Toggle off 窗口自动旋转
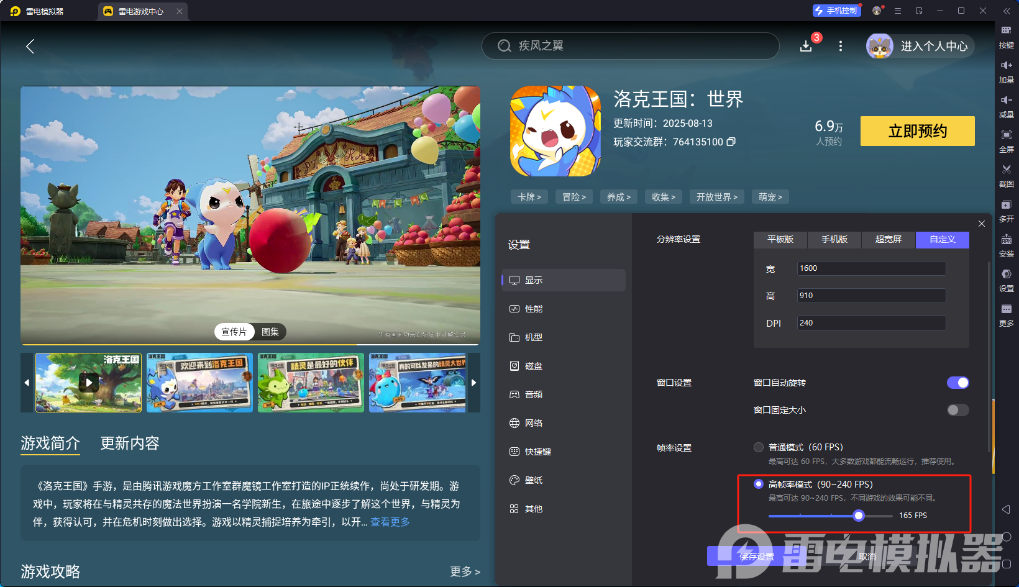 pyautogui.click(x=957, y=382)
